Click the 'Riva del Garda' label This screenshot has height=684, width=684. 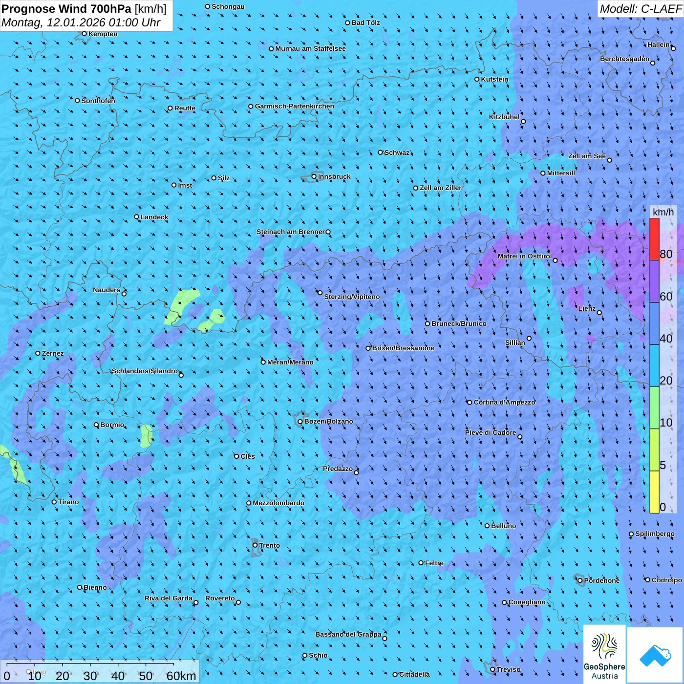(x=169, y=598)
